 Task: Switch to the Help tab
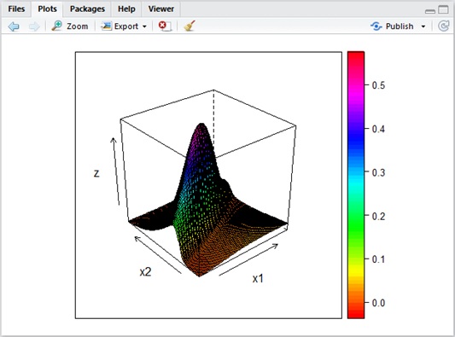pyautogui.click(x=126, y=9)
